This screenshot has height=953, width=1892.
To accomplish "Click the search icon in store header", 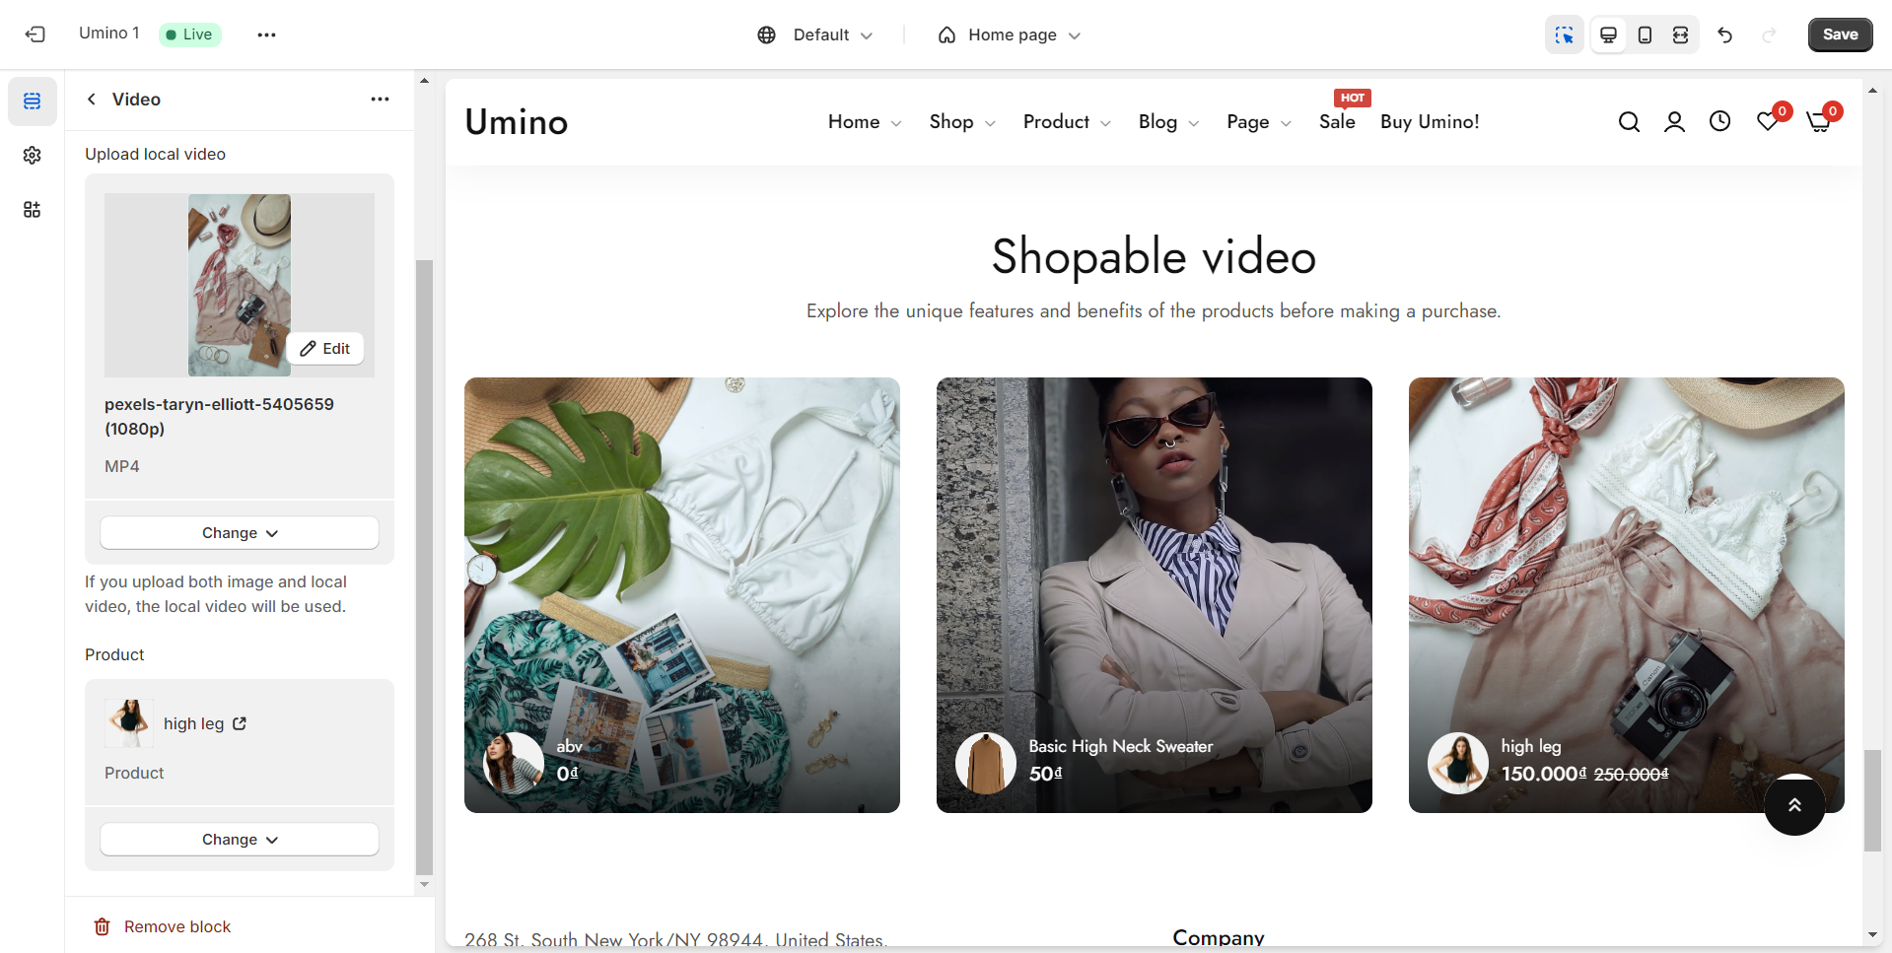I will (x=1629, y=122).
